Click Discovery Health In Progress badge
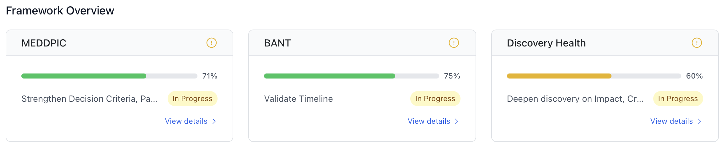 (678, 99)
